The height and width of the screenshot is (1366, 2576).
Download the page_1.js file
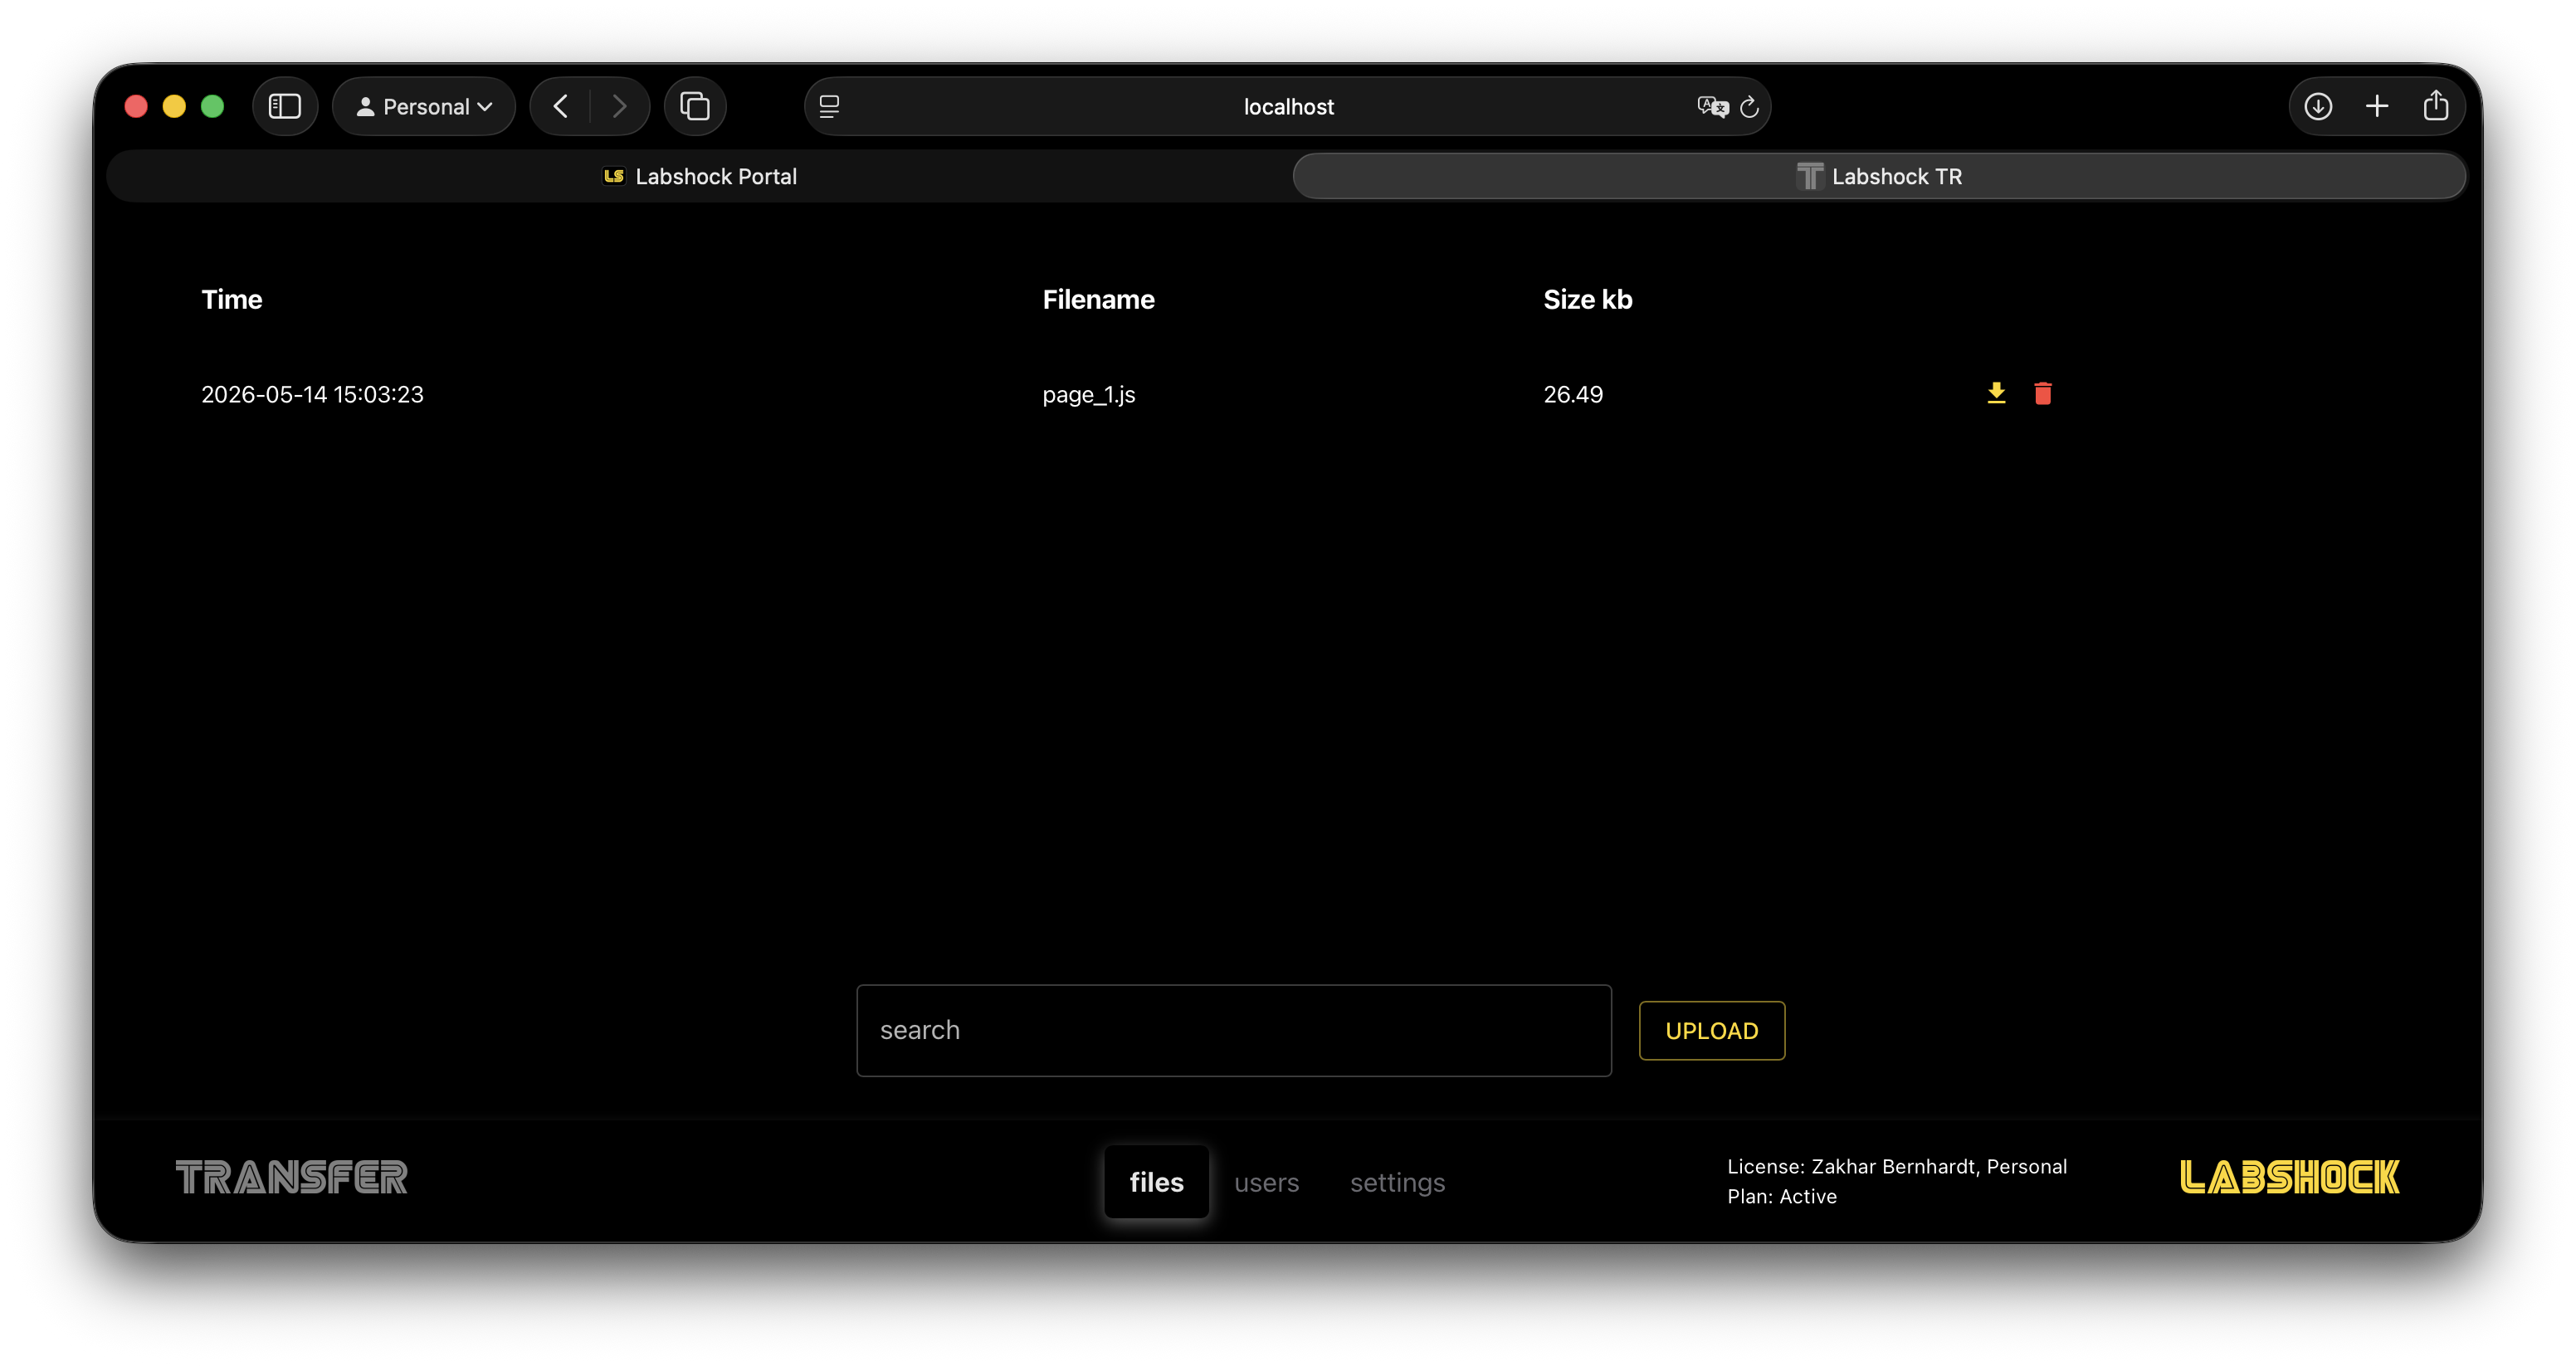click(1996, 393)
